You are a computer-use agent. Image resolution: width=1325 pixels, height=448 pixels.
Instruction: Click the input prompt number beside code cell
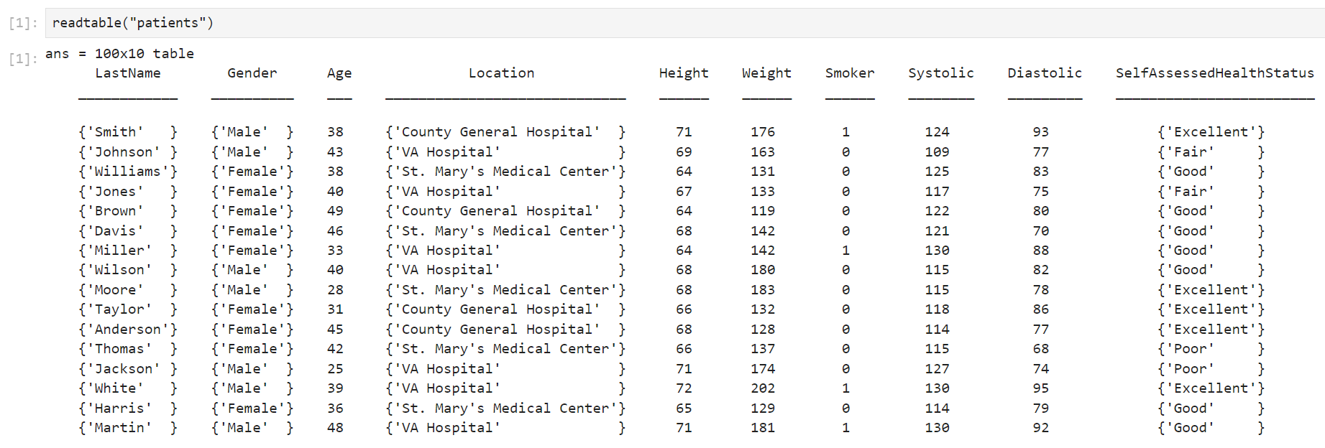click(22, 24)
